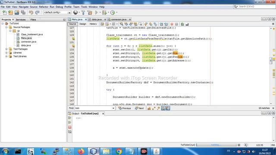276x155 pixels.
Task: Click the Save All toolbar icon
Action: pos(23,12)
